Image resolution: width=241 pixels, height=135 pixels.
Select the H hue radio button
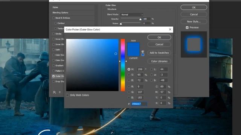[129, 69]
